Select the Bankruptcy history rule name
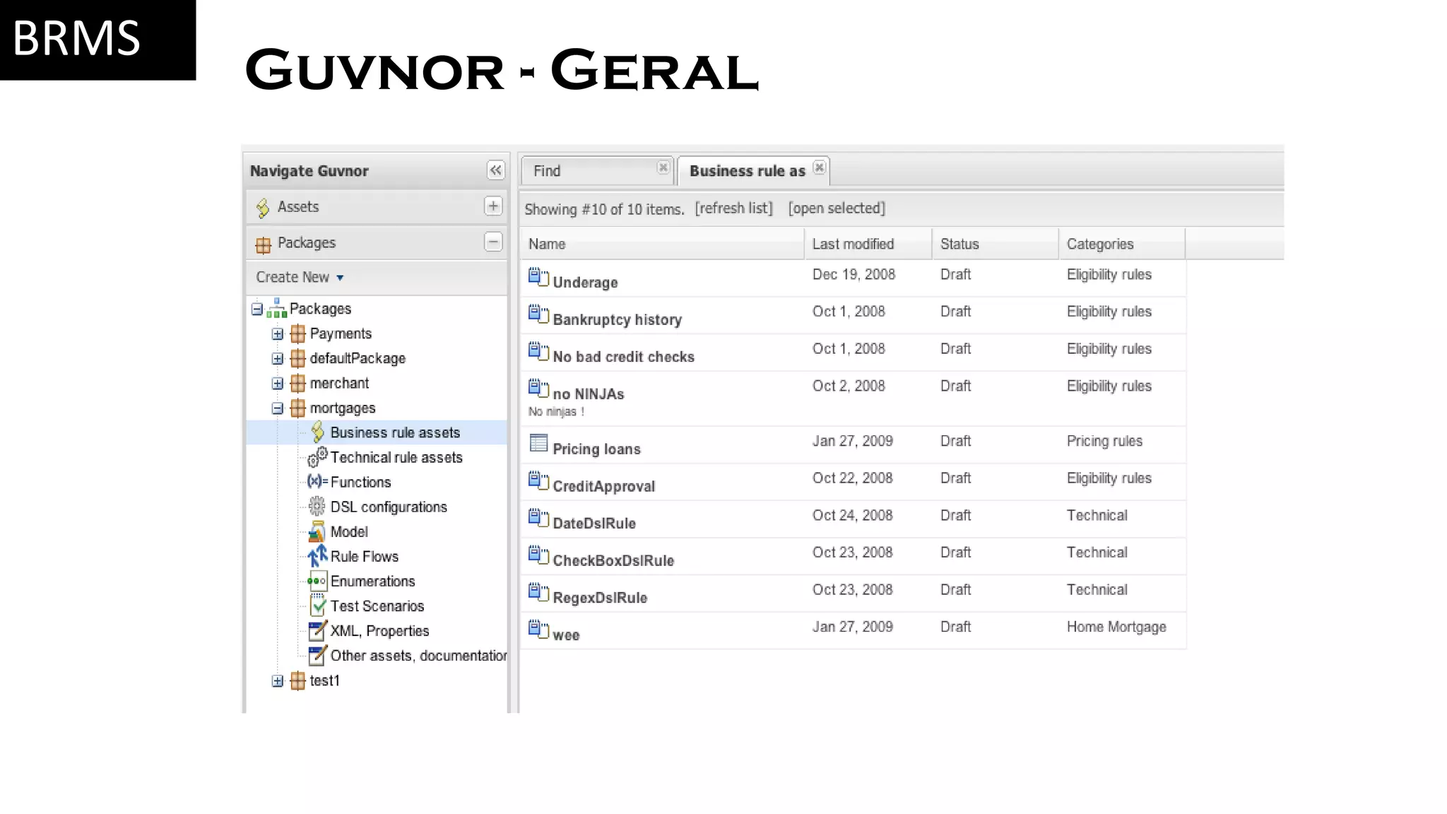The width and height of the screenshot is (1447, 814). [618, 319]
